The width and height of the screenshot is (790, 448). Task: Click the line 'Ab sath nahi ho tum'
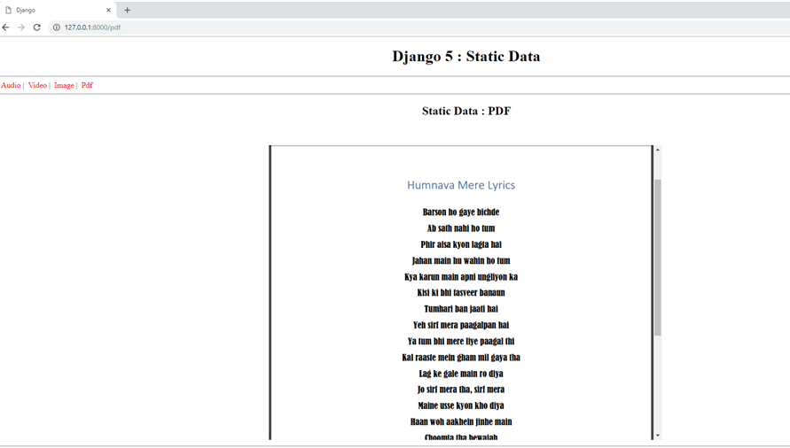[x=461, y=228]
